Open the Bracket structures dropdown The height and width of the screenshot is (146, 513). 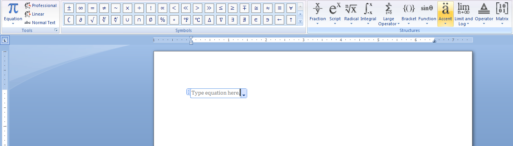tap(409, 14)
